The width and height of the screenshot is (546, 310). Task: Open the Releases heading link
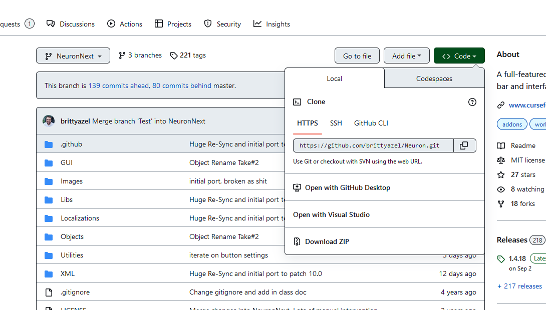512,240
